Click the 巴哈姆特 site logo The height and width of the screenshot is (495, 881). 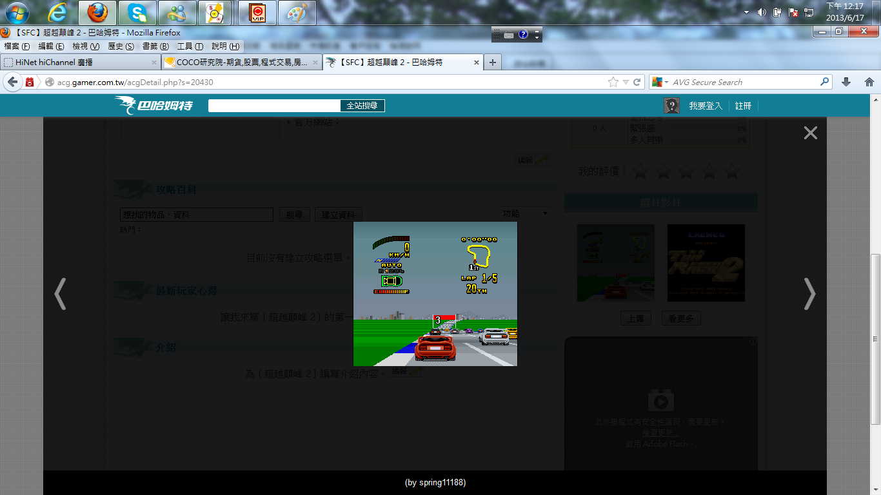tap(153, 105)
